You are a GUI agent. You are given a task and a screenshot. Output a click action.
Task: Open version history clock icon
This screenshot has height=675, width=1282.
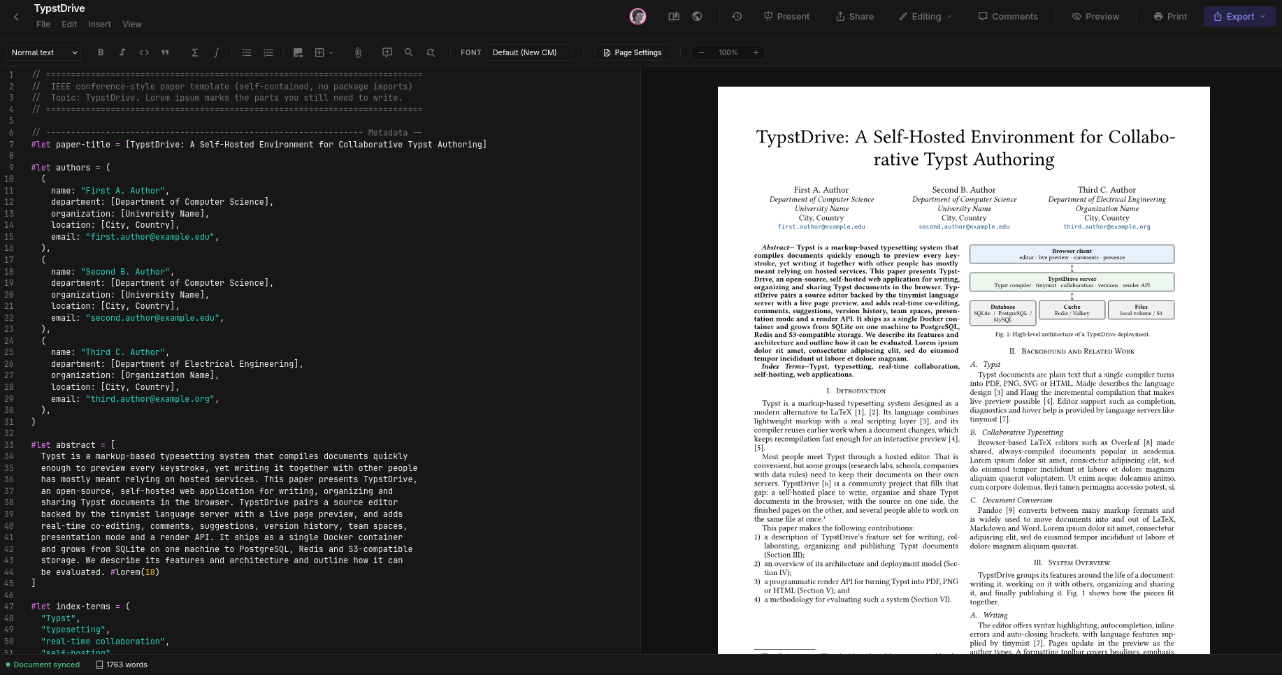click(x=737, y=16)
